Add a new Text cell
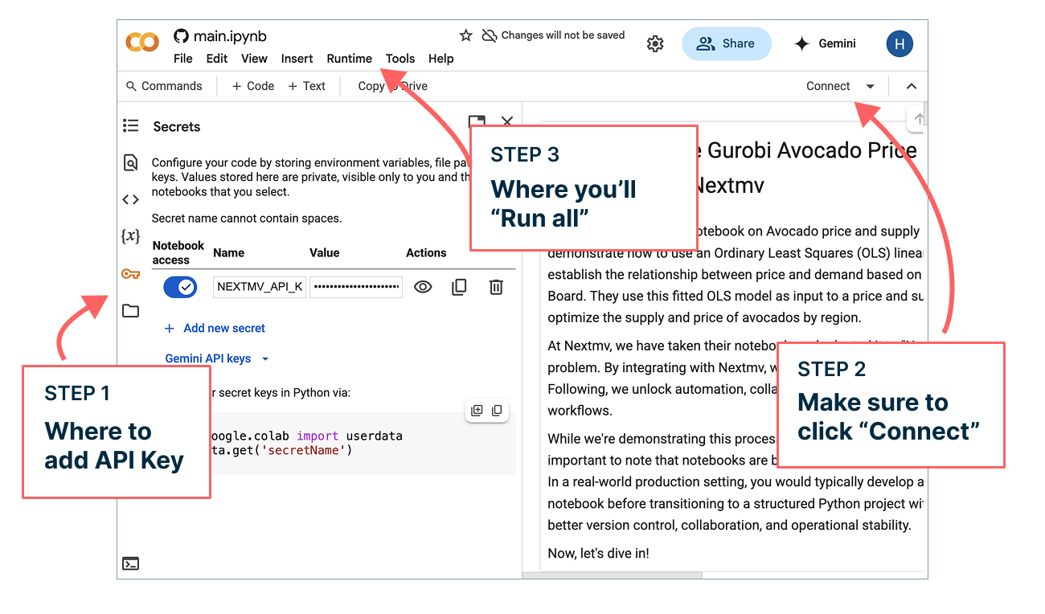This screenshot has height=614, width=1045. point(307,86)
